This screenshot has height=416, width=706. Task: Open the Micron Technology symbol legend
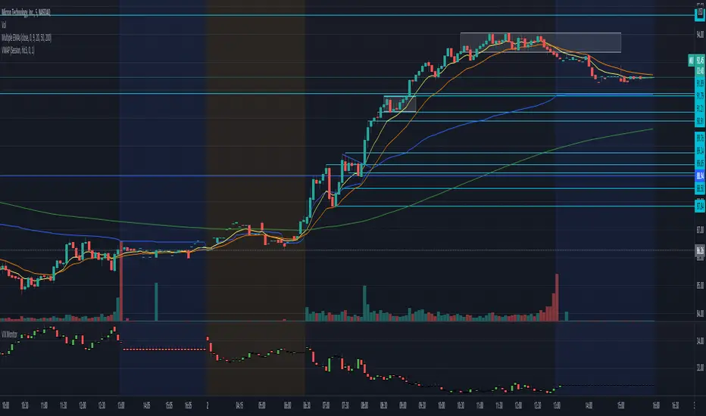pos(26,13)
